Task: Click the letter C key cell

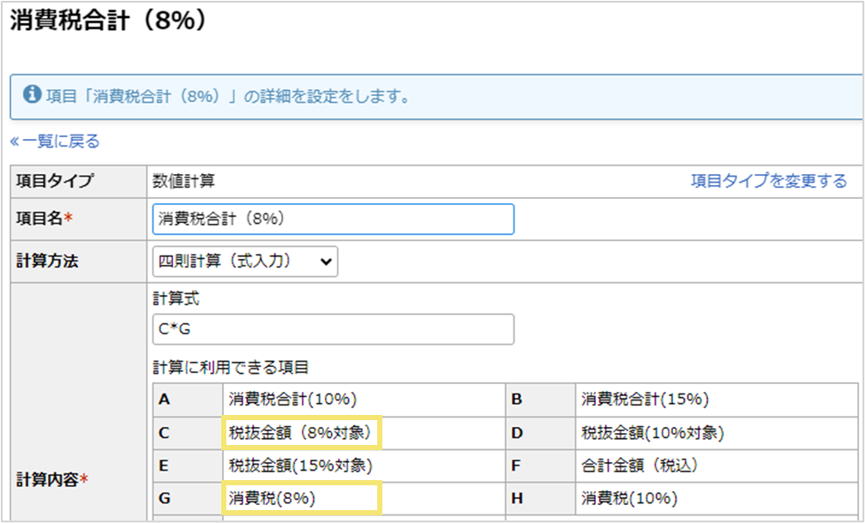Action: 165,433
